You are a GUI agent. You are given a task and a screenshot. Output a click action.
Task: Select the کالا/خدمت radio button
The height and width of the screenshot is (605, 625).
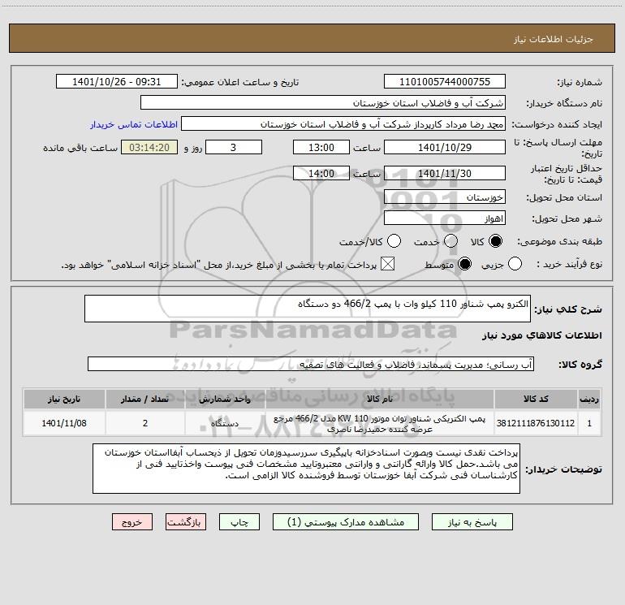click(394, 241)
